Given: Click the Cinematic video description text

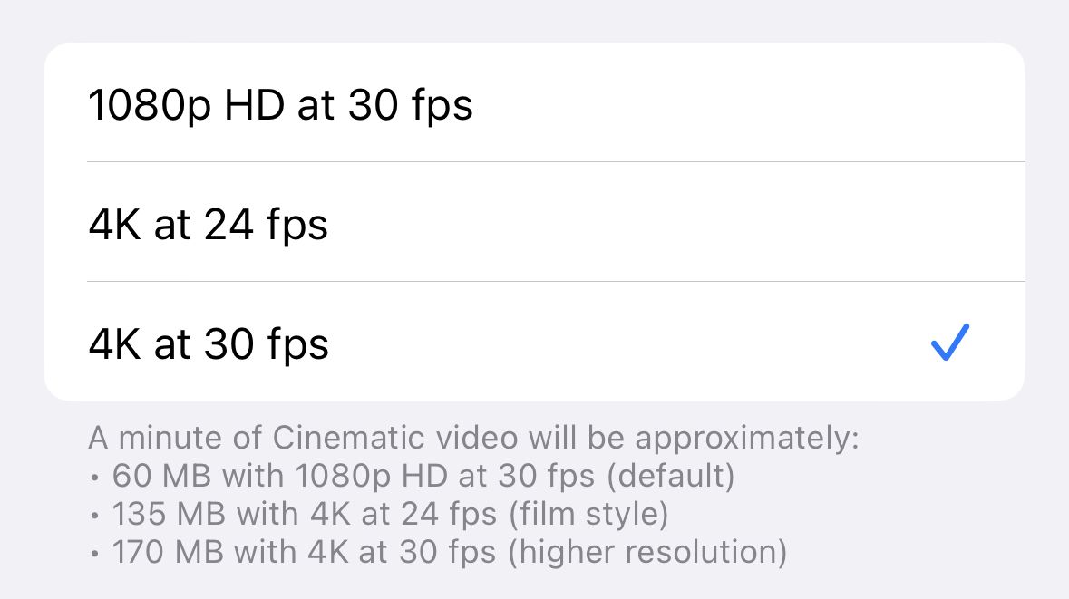Looking at the screenshot, I should 473,438.
